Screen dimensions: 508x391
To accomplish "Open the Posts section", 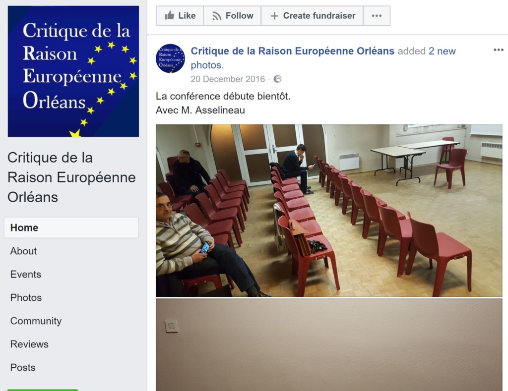I will tap(23, 367).
